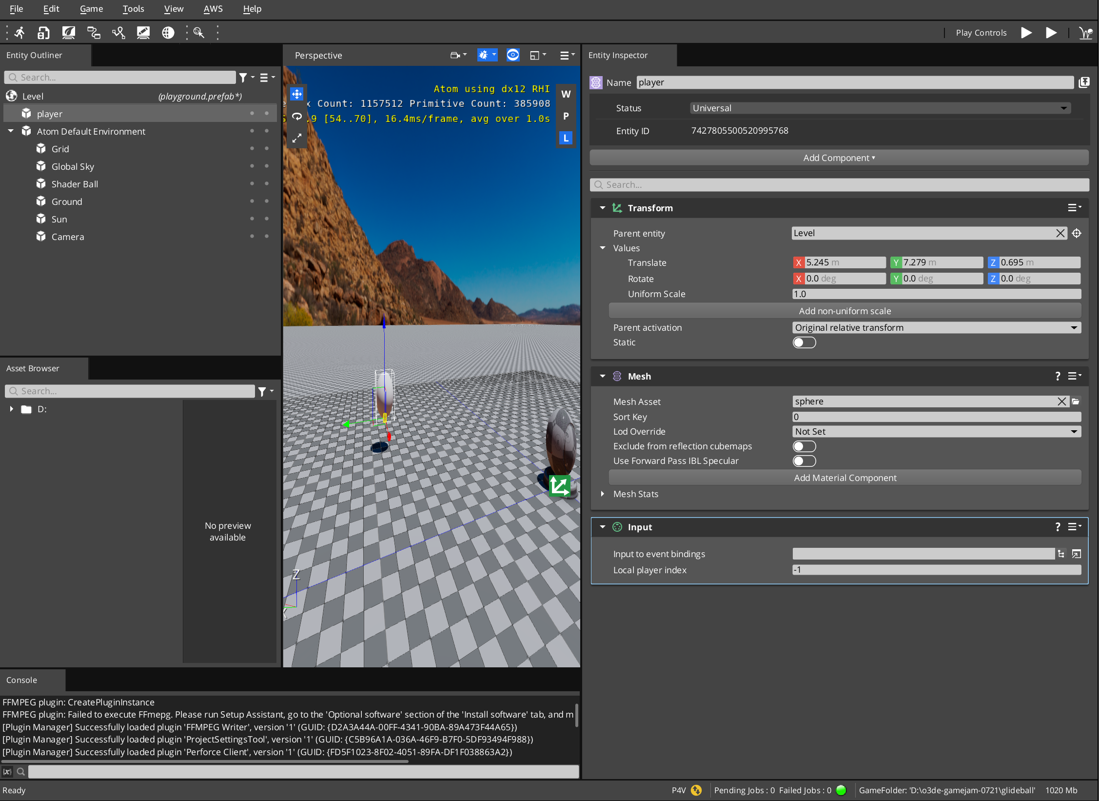Click the Add Component button

tap(839, 158)
